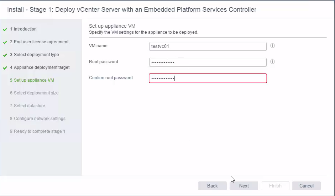Click the green checkmark next to Introduction

(x=5, y=29)
